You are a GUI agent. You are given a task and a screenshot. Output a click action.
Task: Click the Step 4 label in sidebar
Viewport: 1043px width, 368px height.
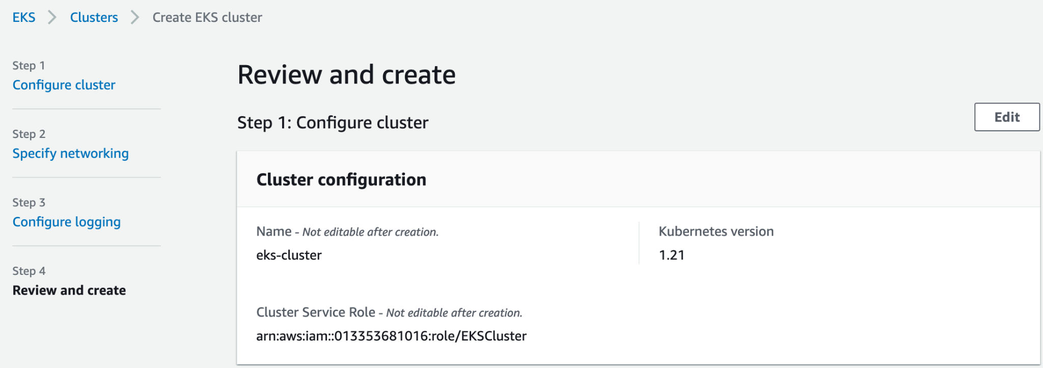pyautogui.click(x=29, y=271)
